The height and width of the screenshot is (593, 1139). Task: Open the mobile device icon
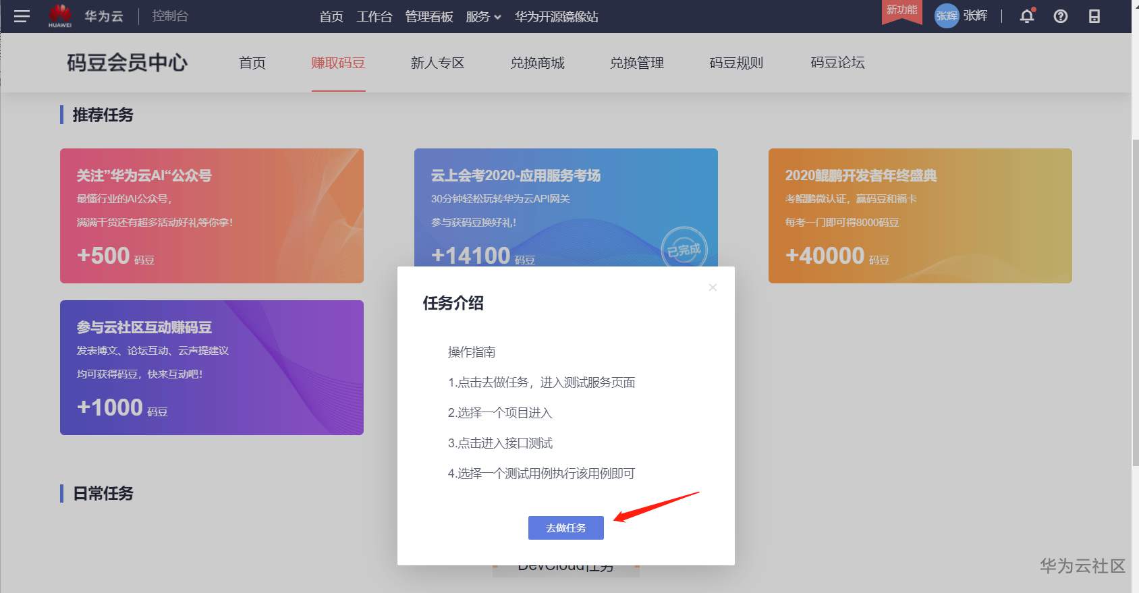click(x=1094, y=16)
